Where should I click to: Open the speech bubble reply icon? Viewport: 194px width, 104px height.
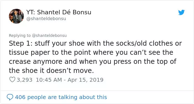click(10, 97)
